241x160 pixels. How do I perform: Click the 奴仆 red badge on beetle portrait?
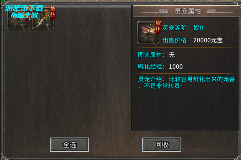pos(158,26)
